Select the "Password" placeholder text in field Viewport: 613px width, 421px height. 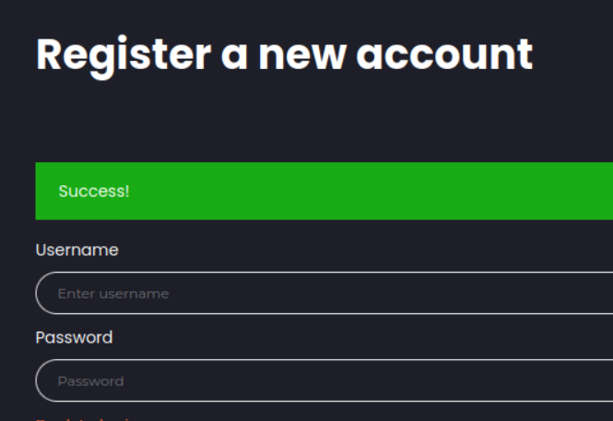coord(90,381)
